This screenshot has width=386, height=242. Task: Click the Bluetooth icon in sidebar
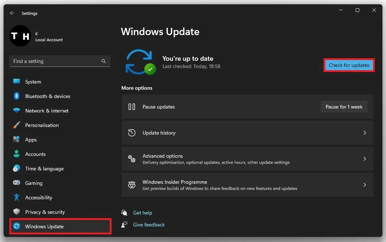pyautogui.click(x=17, y=96)
